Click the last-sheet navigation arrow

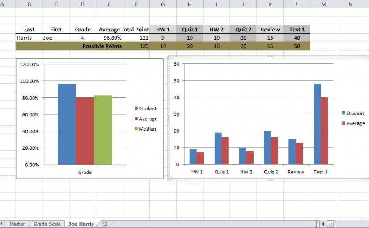pos(1,224)
